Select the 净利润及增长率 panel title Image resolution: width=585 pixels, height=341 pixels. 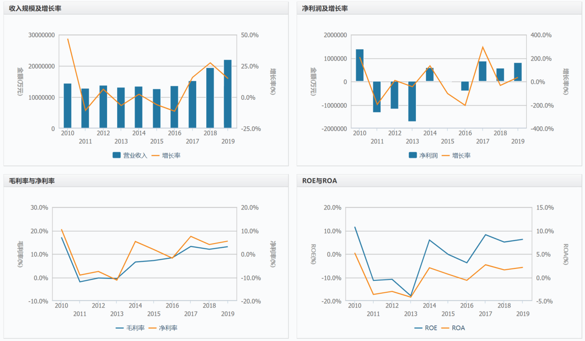point(324,8)
